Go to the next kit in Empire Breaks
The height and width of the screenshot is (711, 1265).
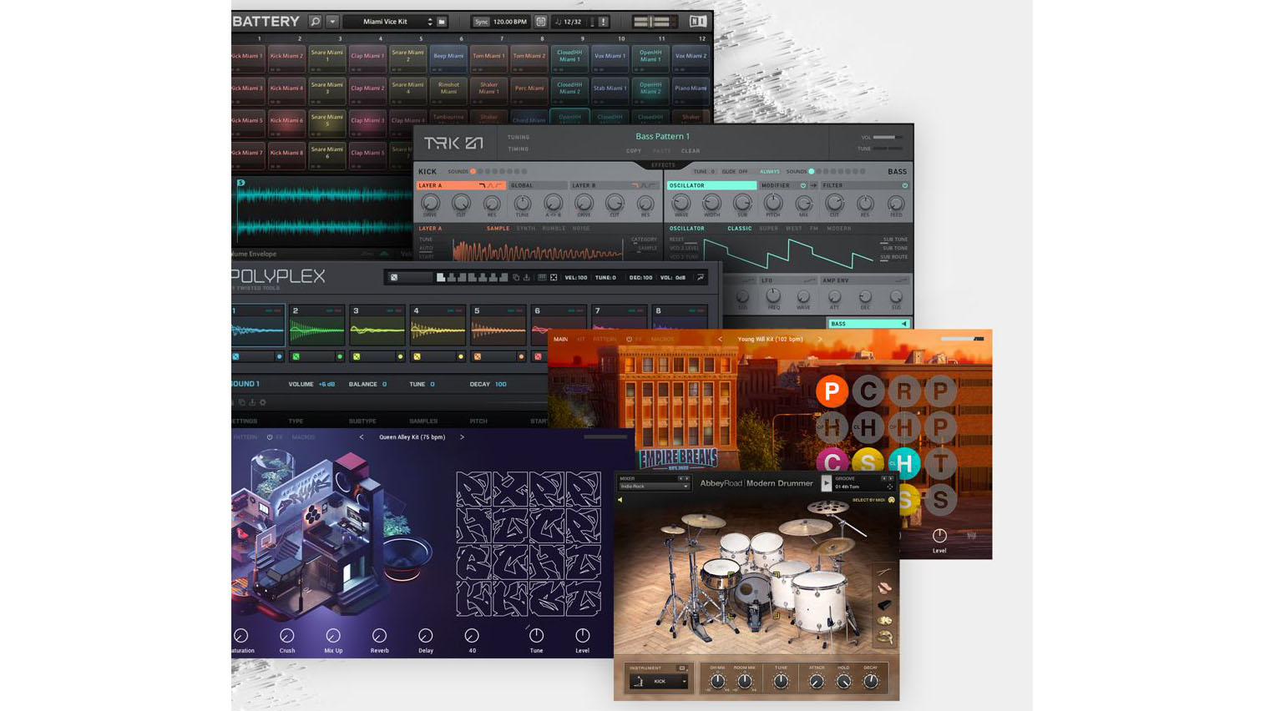[x=820, y=340]
